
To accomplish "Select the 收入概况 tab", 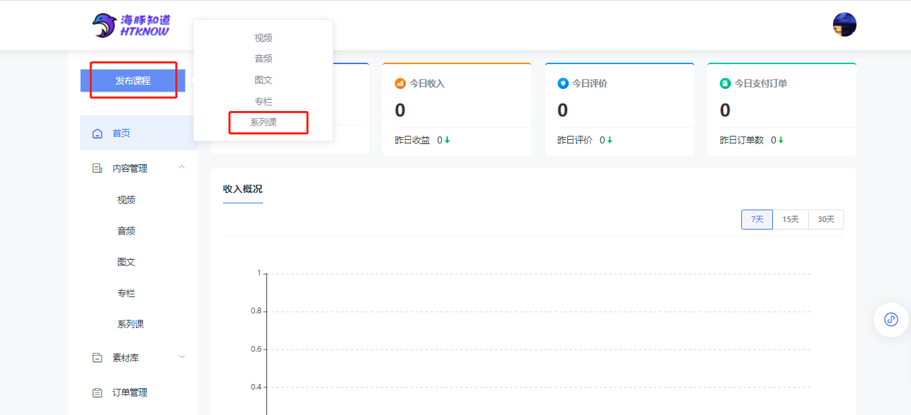I will [243, 189].
